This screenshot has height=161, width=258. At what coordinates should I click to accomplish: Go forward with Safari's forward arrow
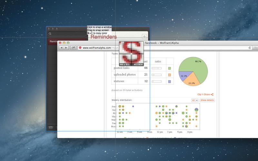click(x=66, y=48)
